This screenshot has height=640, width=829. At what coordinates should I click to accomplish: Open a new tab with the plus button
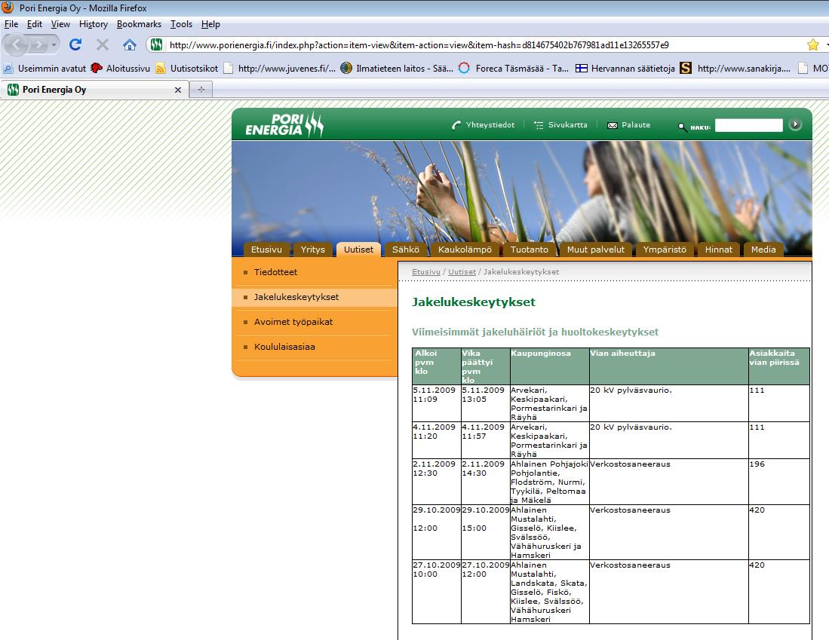201,90
